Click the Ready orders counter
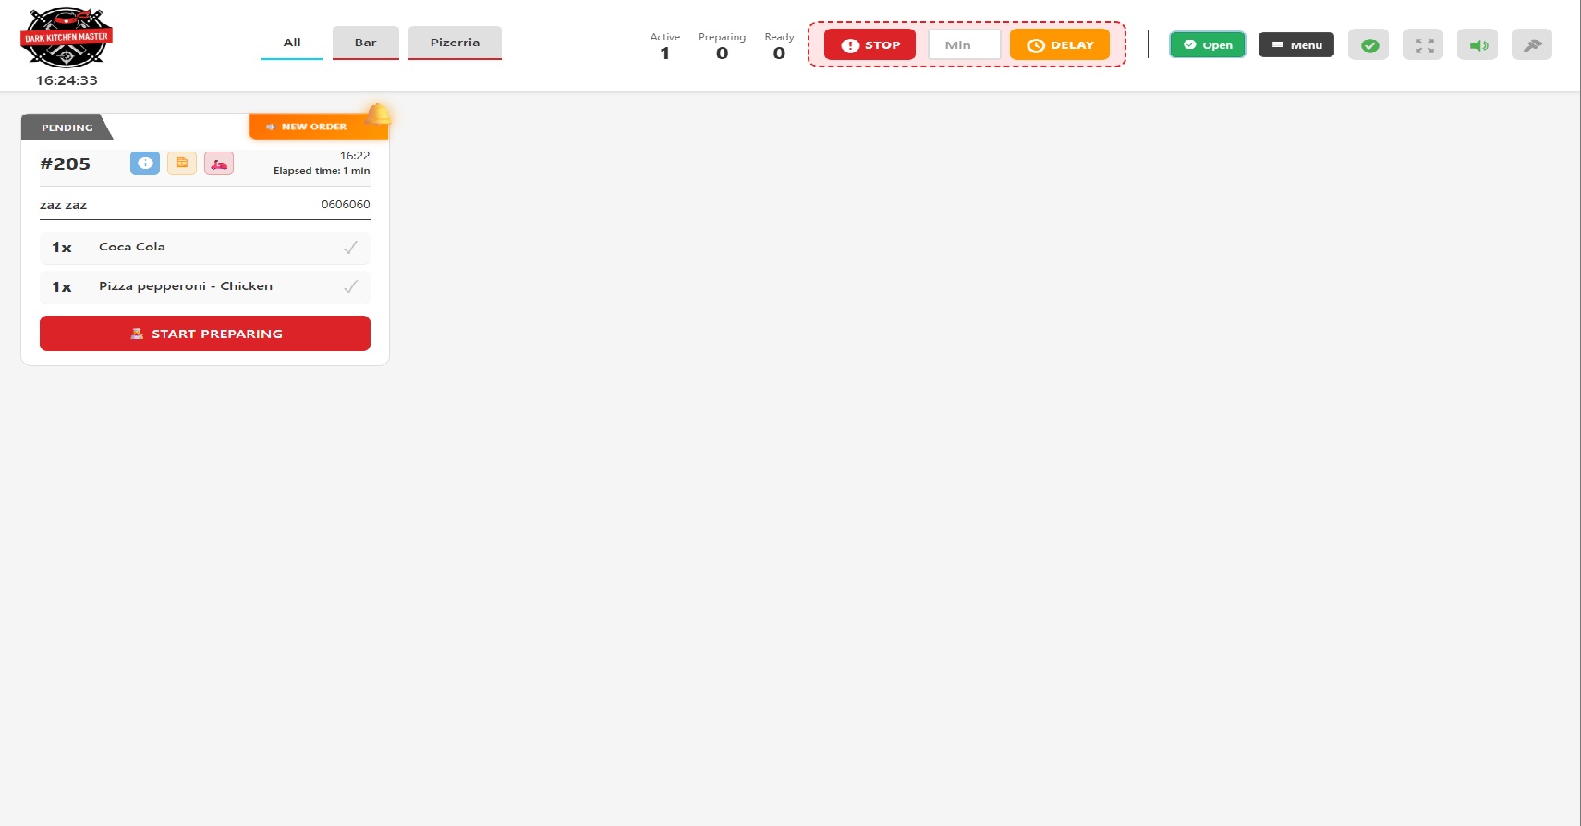Image resolution: width=1581 pixels, height=826 pixels. [779, 46]
